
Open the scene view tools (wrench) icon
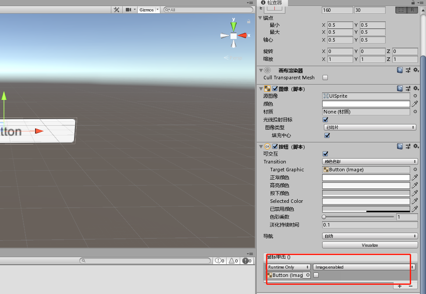click(x=117, y=9)
